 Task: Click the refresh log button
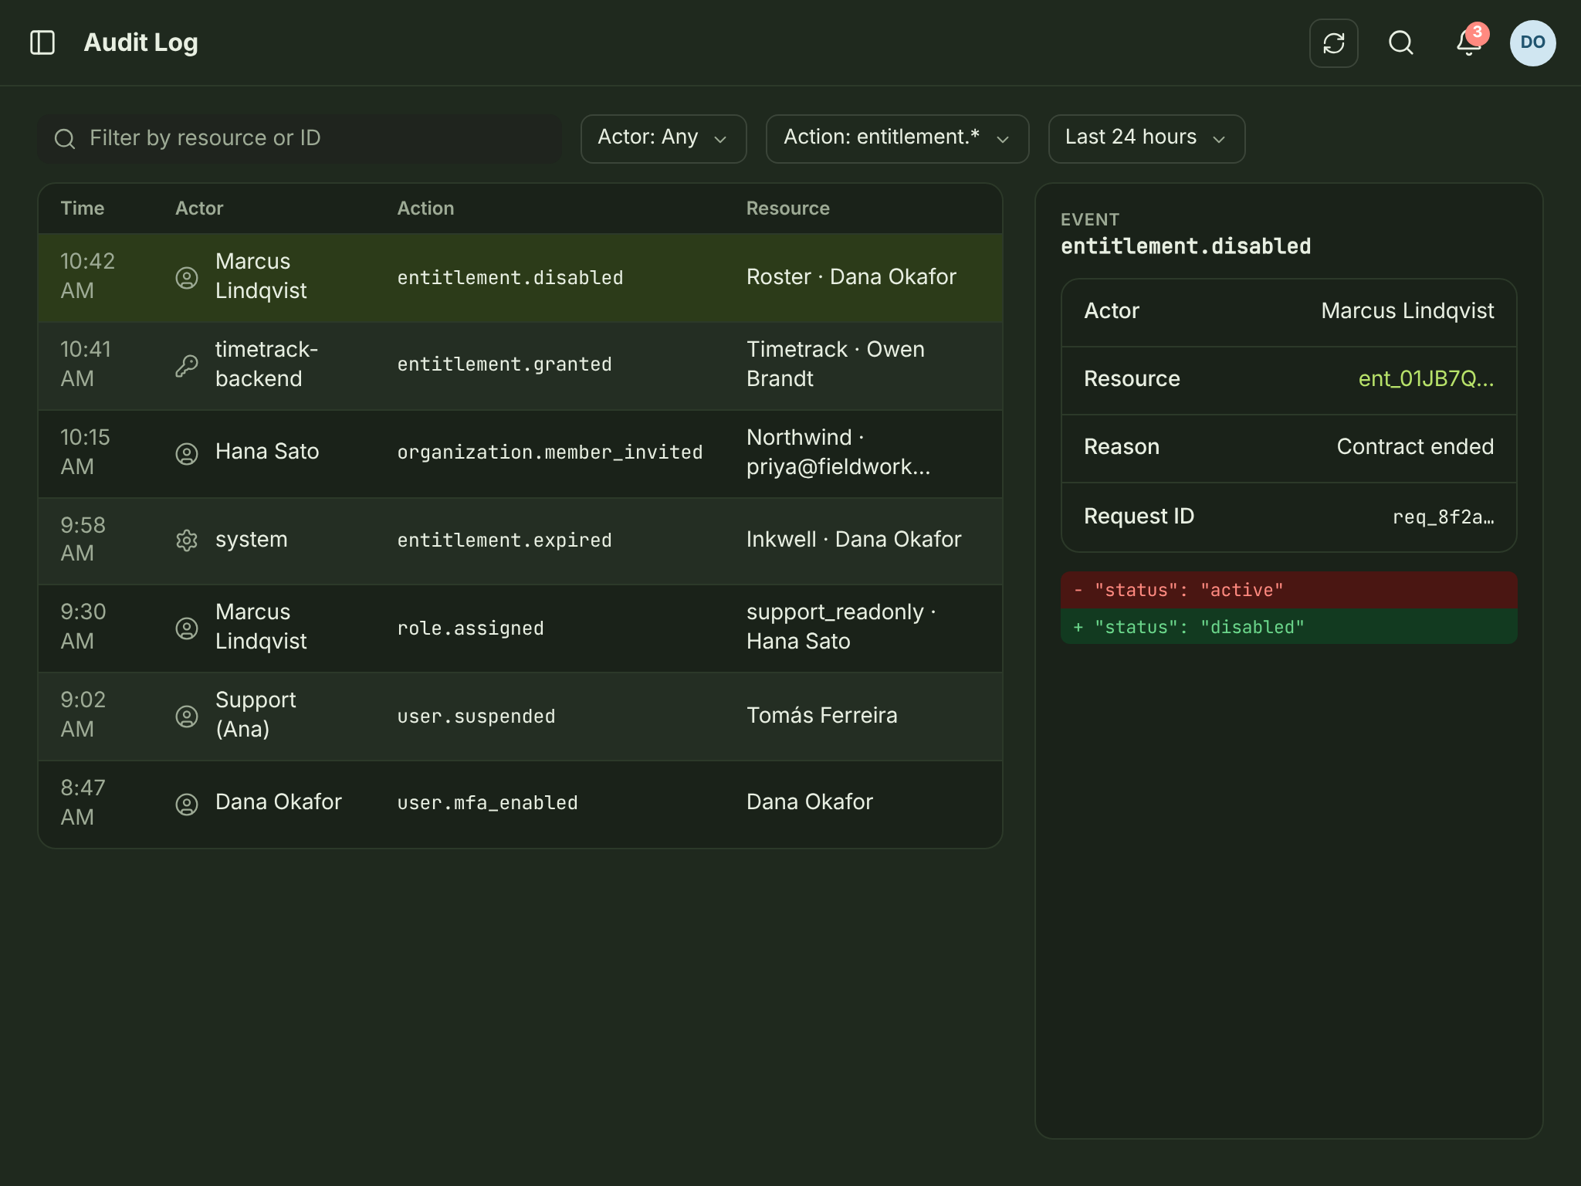point(1333,43)
